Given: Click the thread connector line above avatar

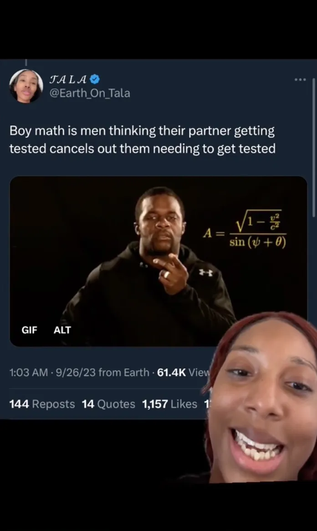Looking at the screenshot, I should point(26,62).
